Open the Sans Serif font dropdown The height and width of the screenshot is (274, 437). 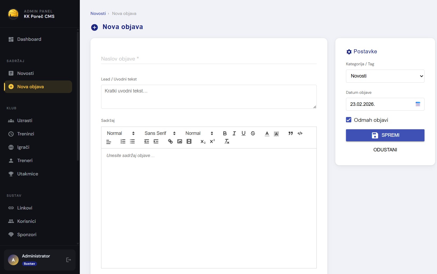point(160,133)
